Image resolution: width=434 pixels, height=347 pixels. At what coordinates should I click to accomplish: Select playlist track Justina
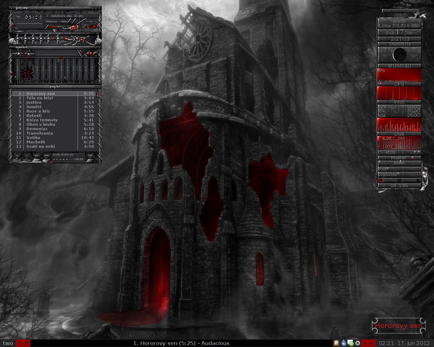tap(54, 102)
